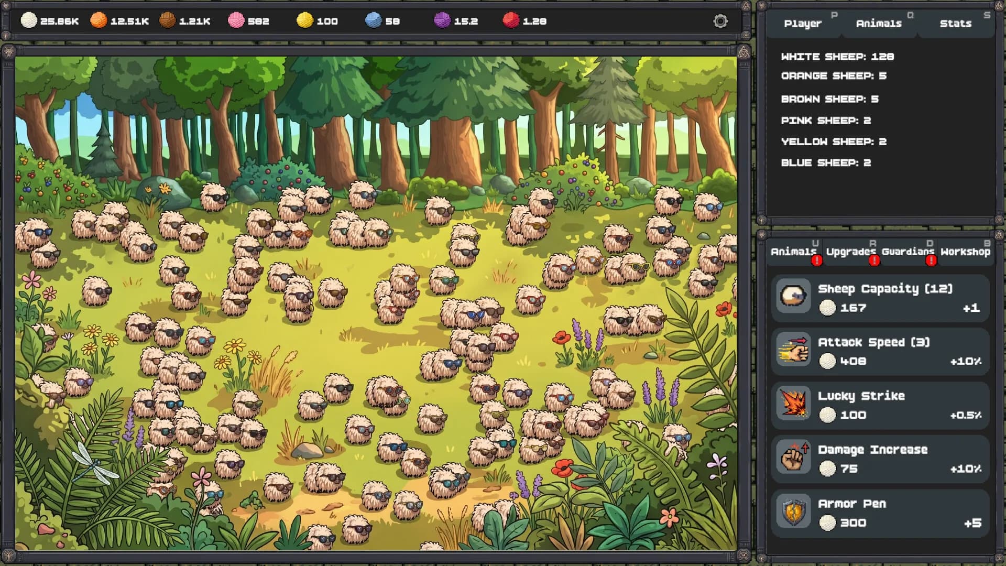Click the Armor Pen shield icon
The height and width of the screenshot is (566, 1006).
(793, 512)
